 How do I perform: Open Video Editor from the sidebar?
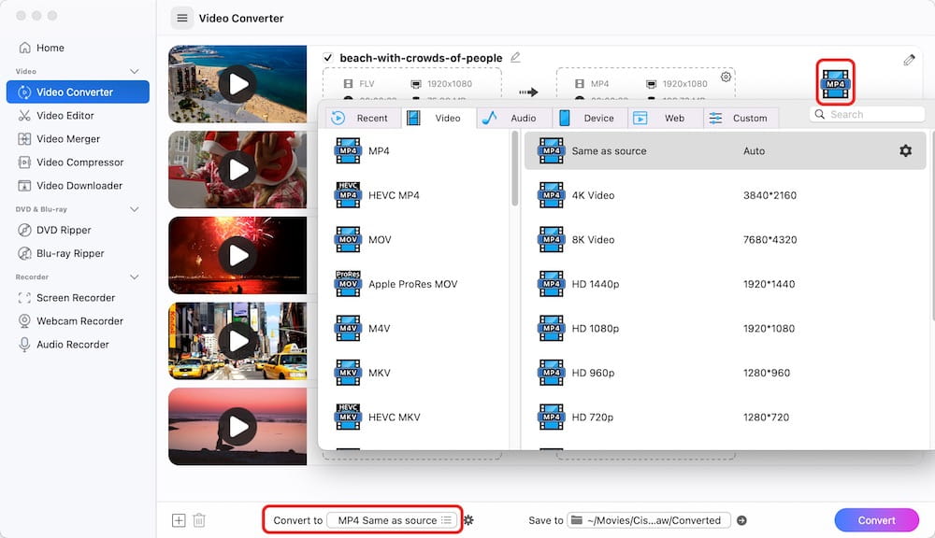coord(57,116)
